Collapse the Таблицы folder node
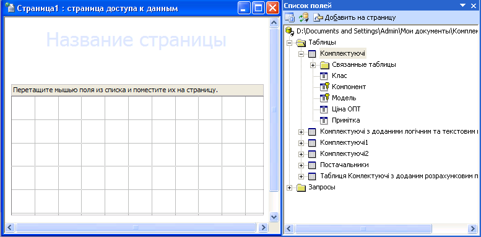This screenshot has height=237, width=481. pos(289,43)
